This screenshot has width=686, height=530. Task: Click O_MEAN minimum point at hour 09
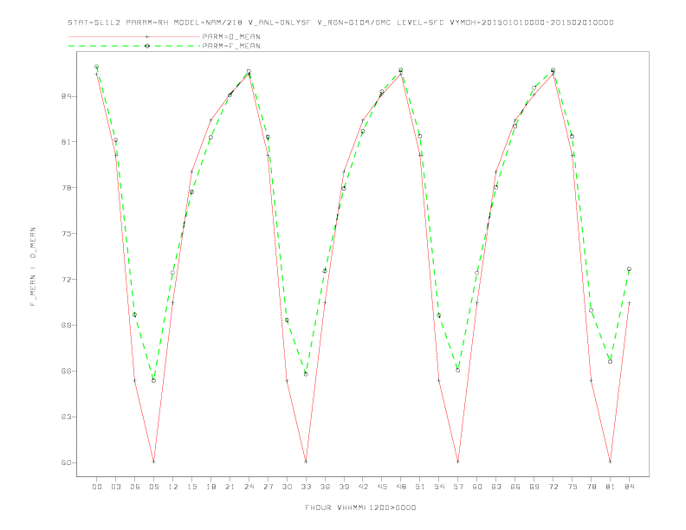tap(153, 462)
